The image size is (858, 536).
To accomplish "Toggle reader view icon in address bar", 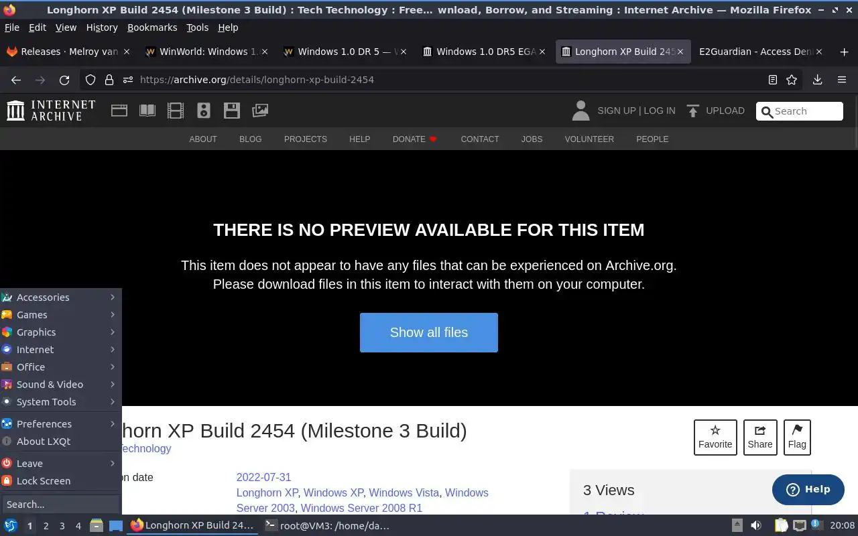I will point(773,80).
